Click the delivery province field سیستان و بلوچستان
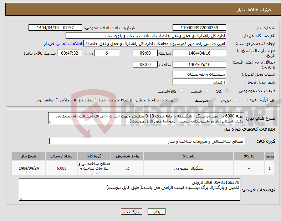 coord(199,74)
